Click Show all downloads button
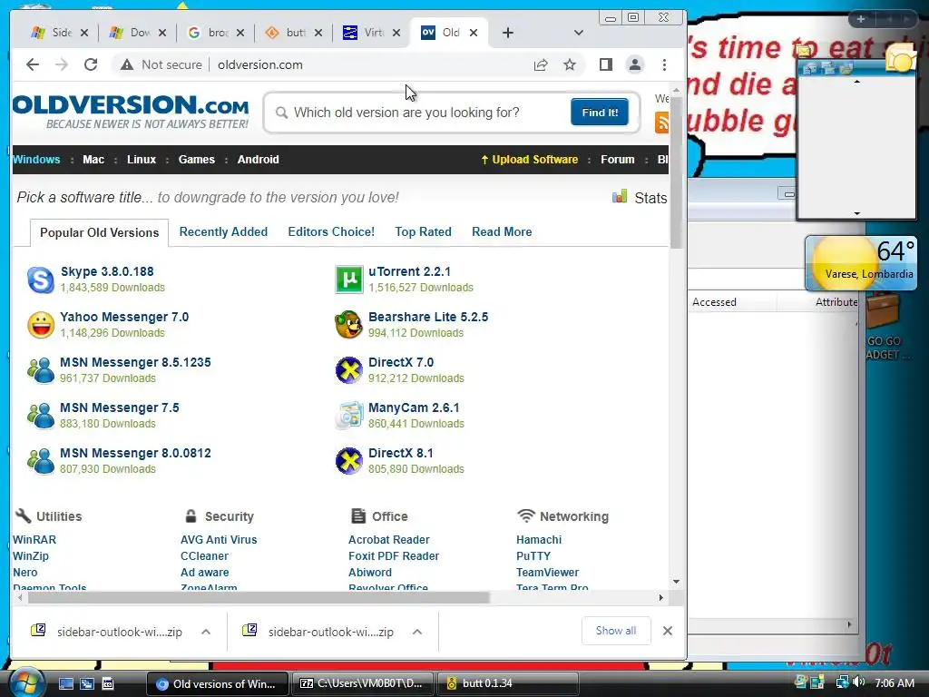The image size is (929, 697). point(616,631)
